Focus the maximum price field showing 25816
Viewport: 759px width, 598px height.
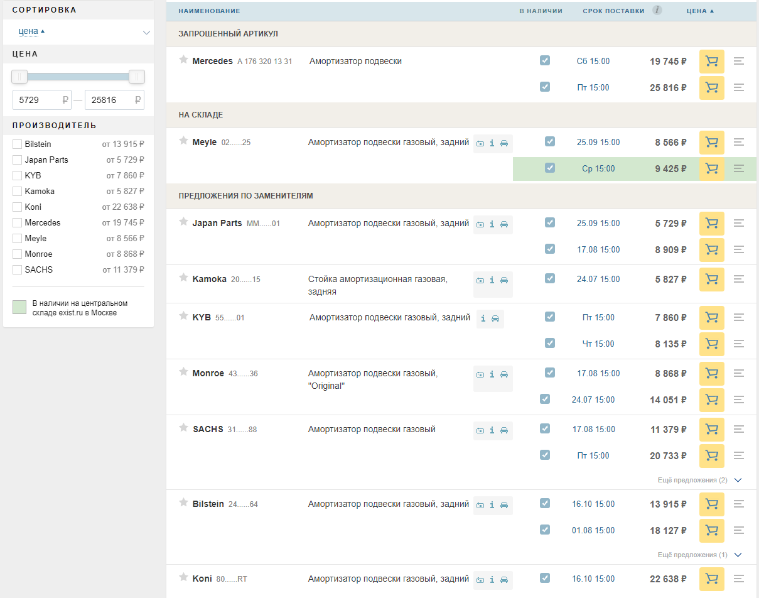click(114, 100)
